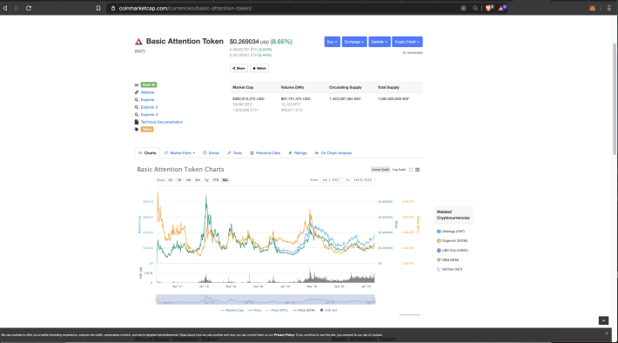This screenshot has height=343, width=618.
Task: Click the chart range navigator slider
Action: point(265,299)
